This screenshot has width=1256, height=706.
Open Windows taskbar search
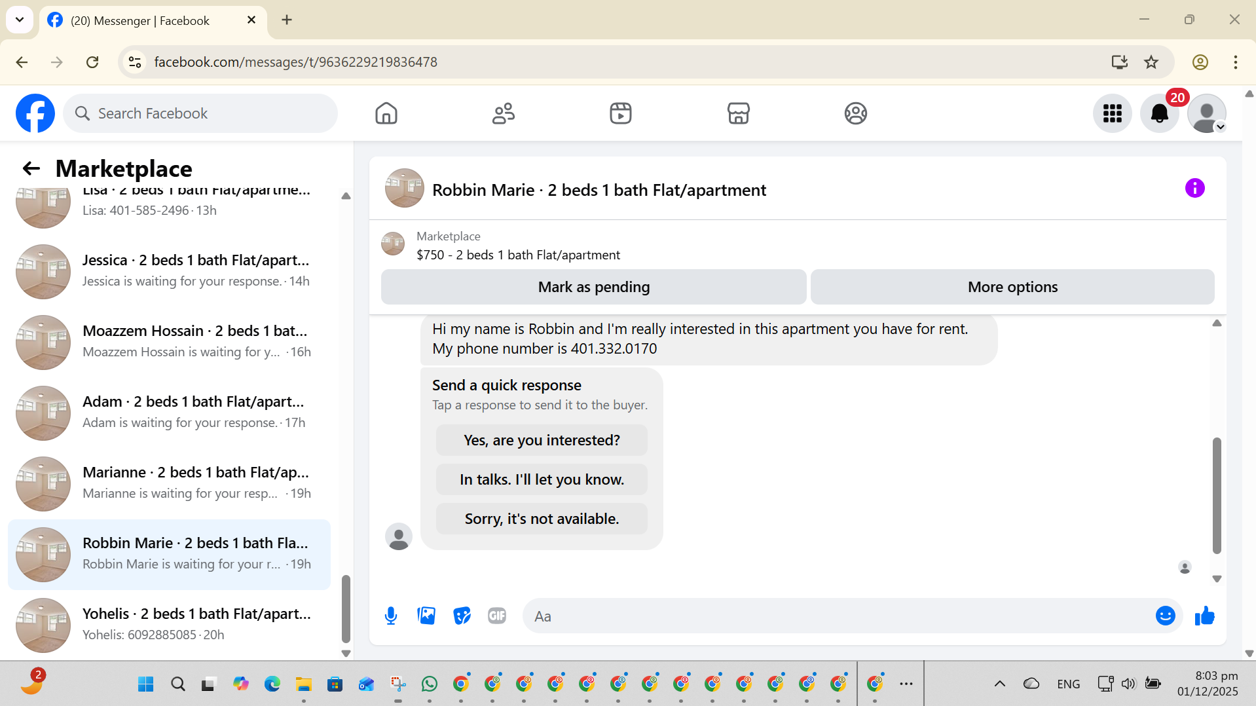pyautogui.click(x=177, y=684)
